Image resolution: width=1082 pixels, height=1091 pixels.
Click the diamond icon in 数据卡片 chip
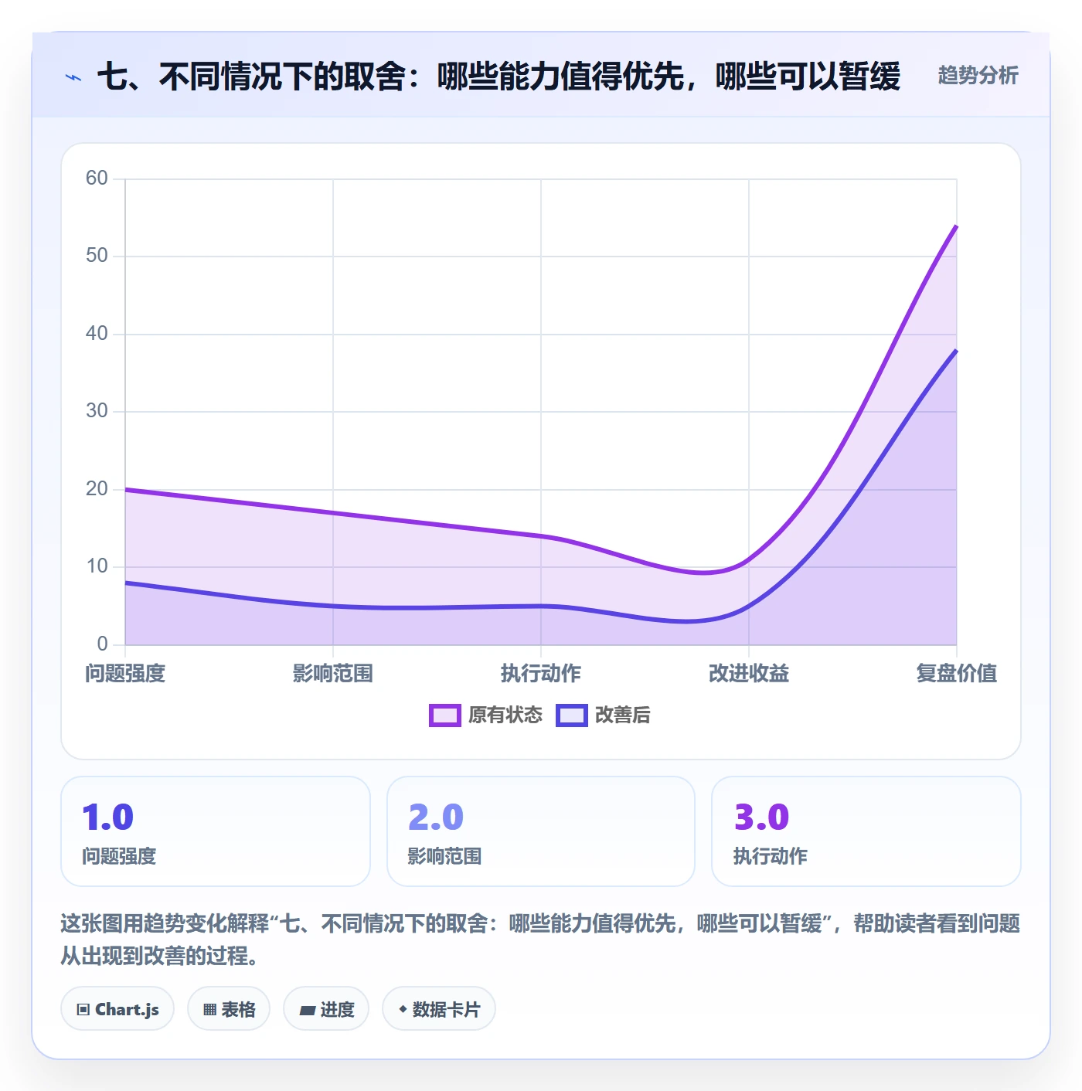tap(403, 1008)
